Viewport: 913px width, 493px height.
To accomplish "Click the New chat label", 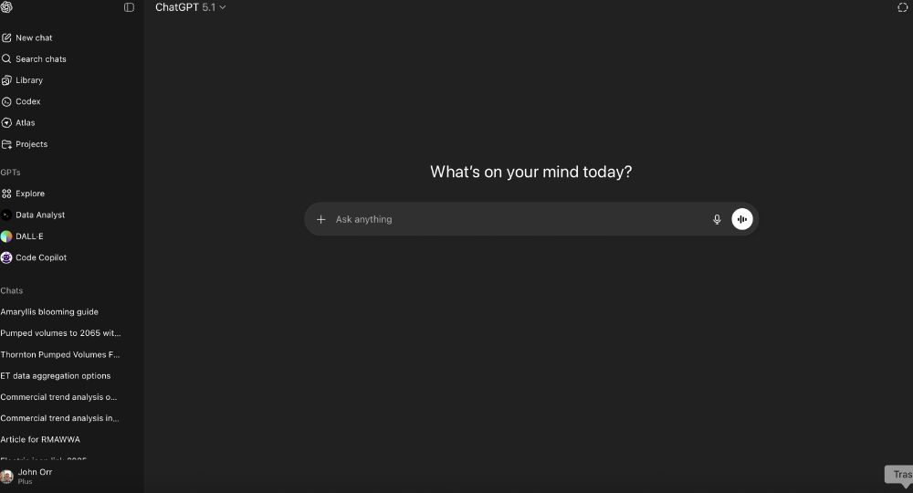I will [x=34, y=37].
